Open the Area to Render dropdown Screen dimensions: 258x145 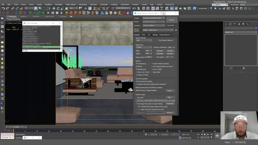(x=144, y=40)
